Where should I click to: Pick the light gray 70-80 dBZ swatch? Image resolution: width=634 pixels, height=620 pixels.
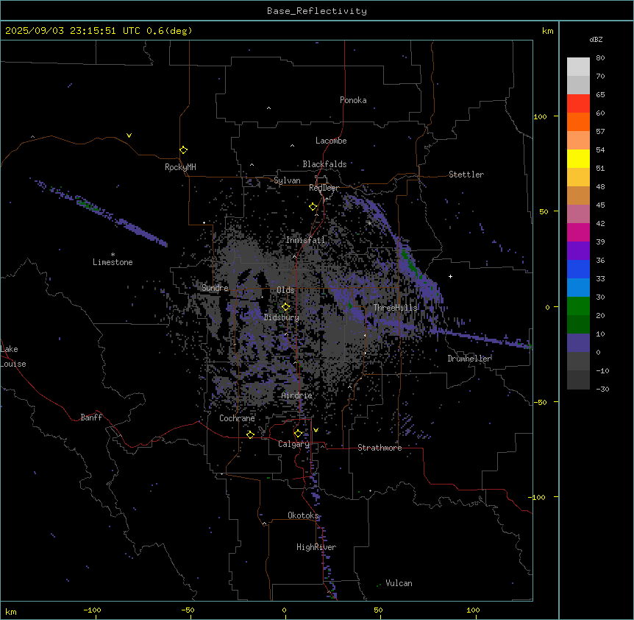[x=578, y=67]
